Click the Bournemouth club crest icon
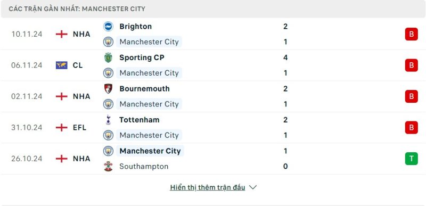426x206 pixels. click(x=108, y=88)
